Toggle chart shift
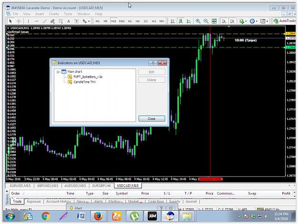The height and width of the screenshot is (224, 298). click(x=232, y=21)
